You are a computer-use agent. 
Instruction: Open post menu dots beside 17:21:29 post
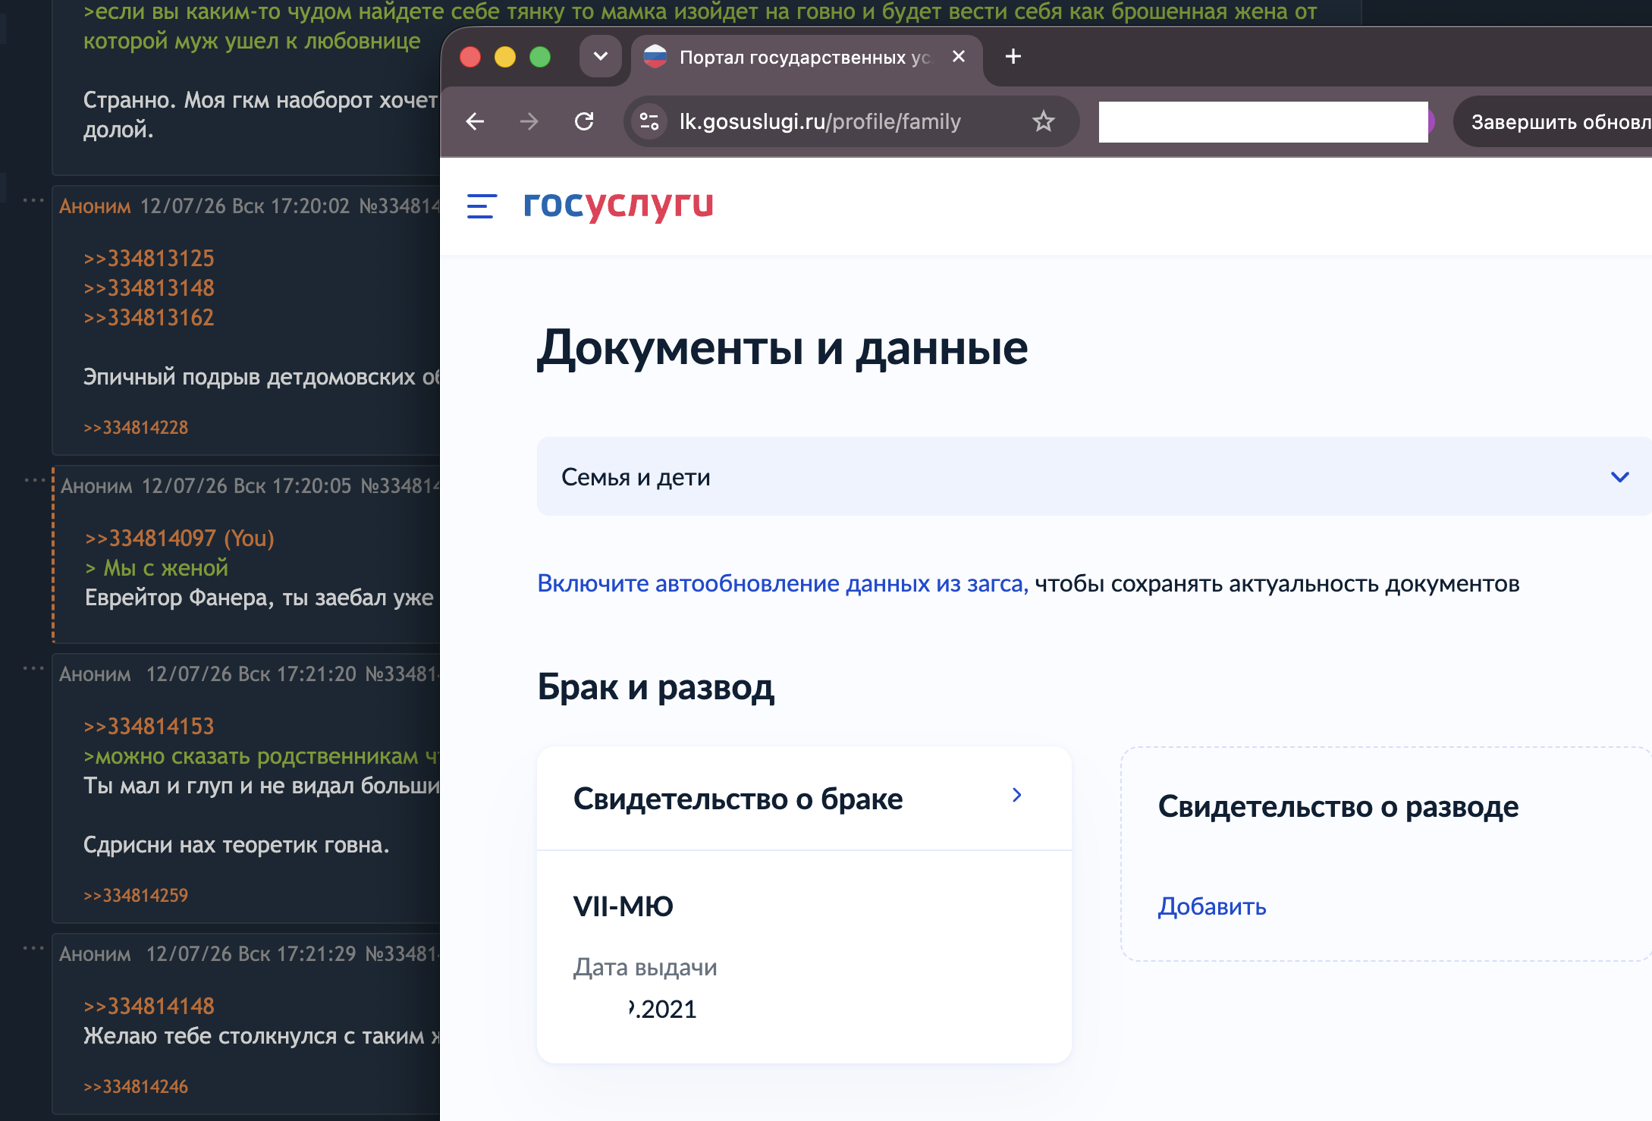tap(33, 948)
